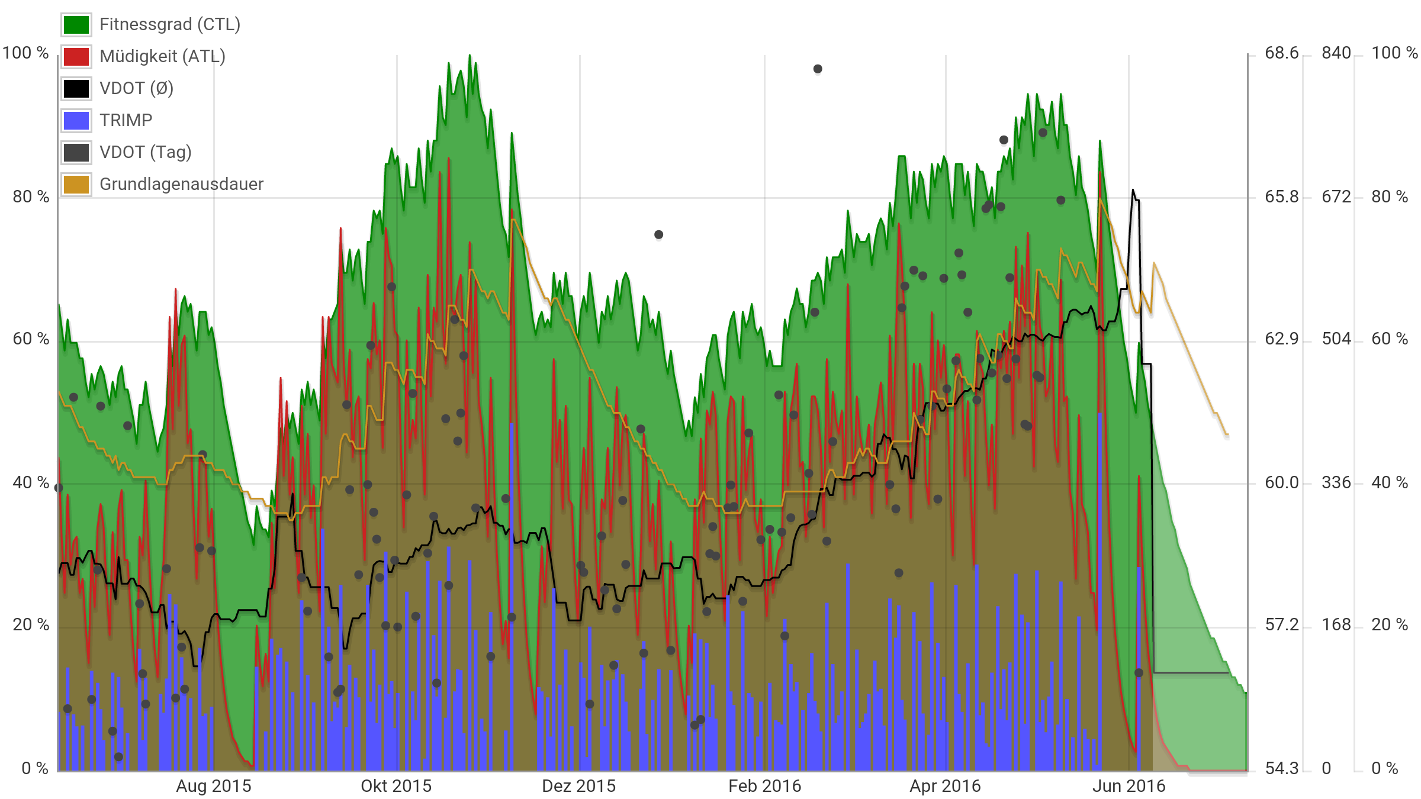
Task: Toggle the Müdigkeit (ATL) legend label
Action: click(x=162, y=57)
